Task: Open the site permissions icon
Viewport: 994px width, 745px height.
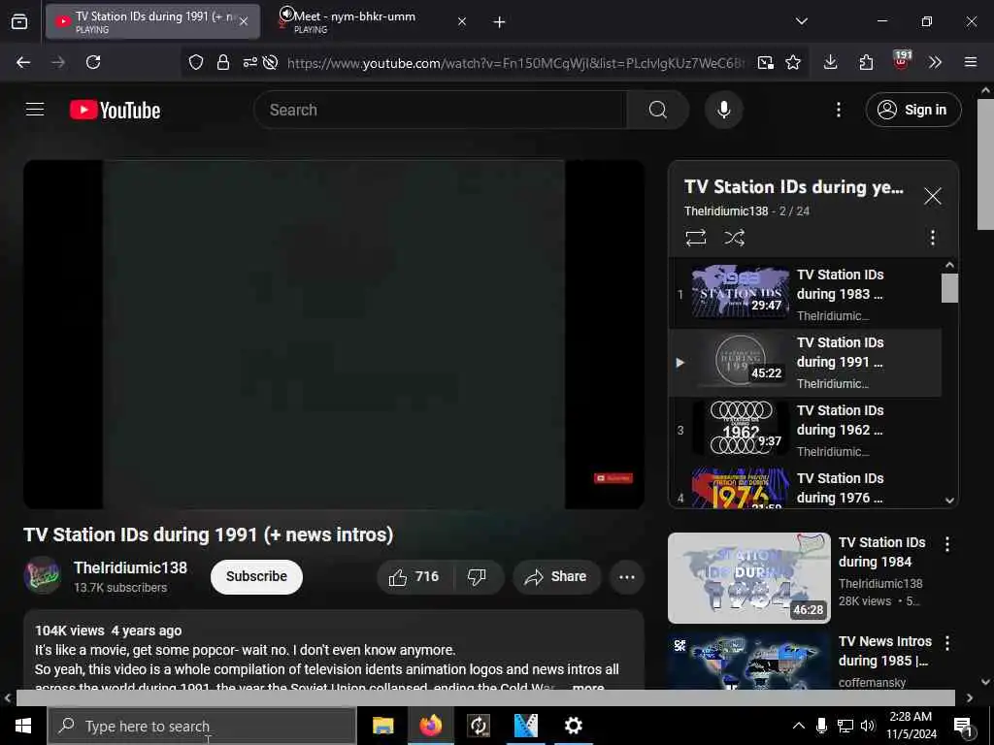Action: (249, 62)
